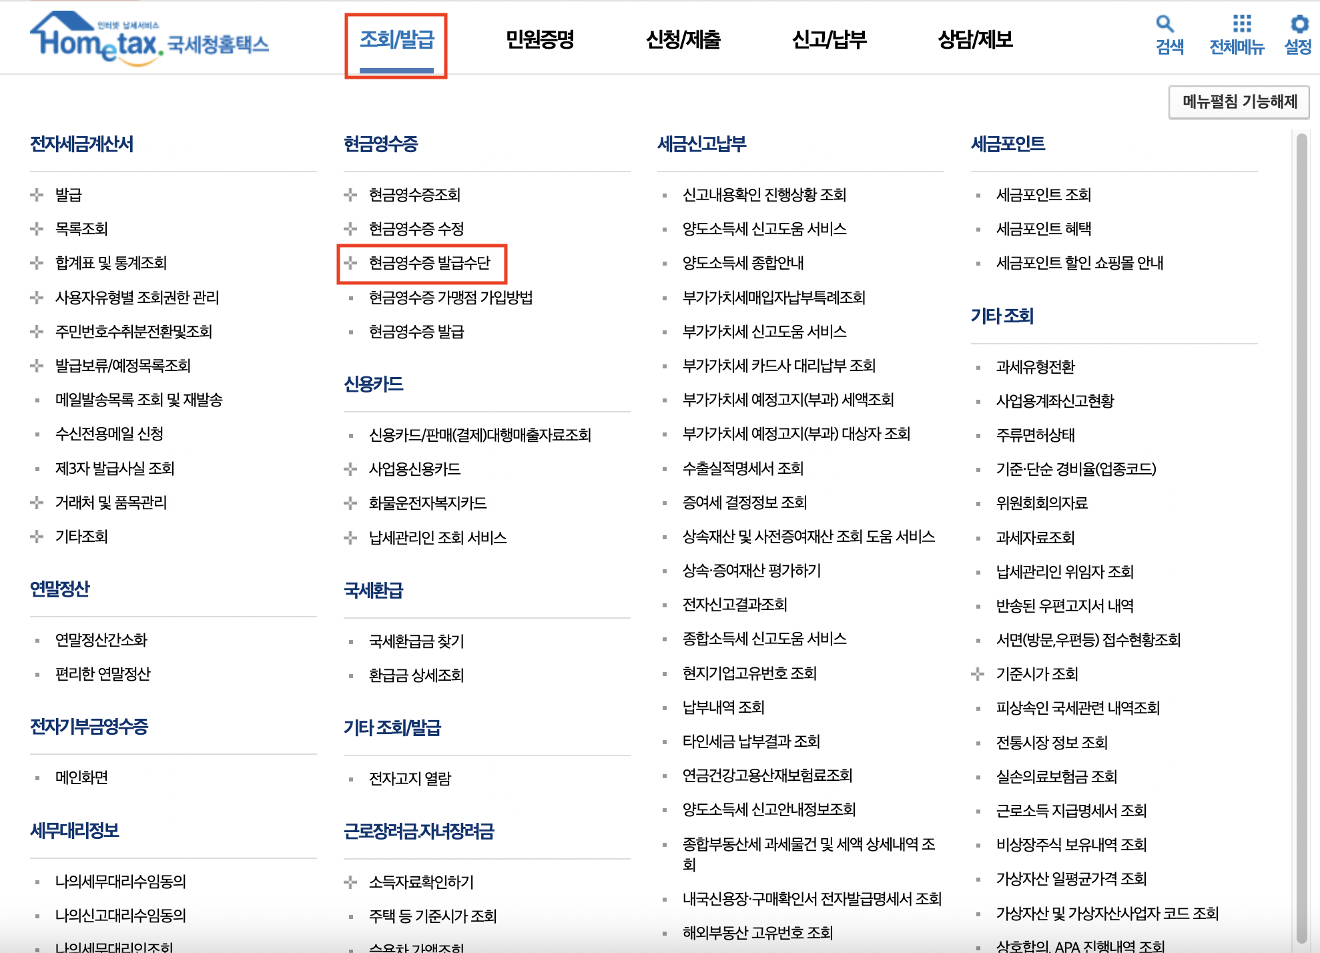The image size is (1320, 953).
Task: Click the 설정 gear icon
Action: coord(1299,24)
